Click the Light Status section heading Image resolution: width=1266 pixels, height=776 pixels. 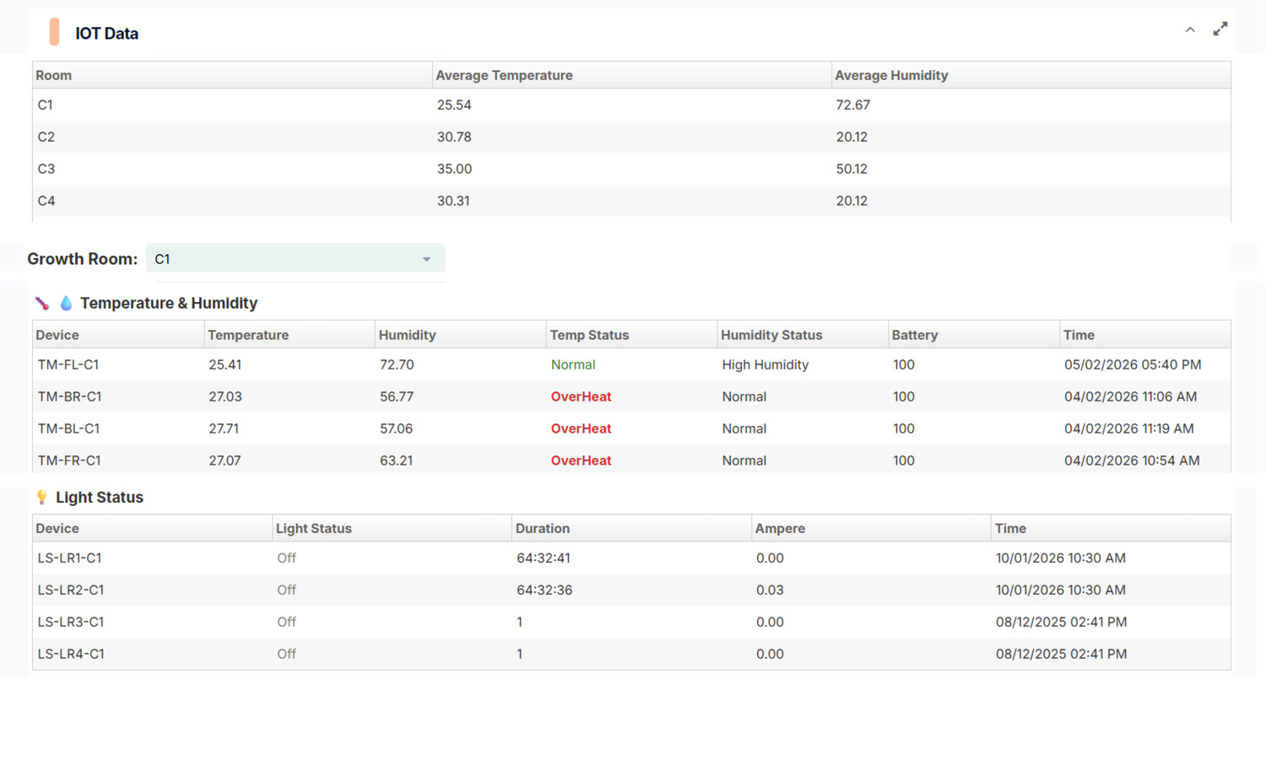(x=100, y=497)
